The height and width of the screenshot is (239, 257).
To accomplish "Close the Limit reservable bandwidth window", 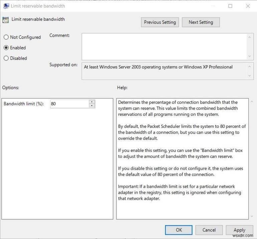I will 248,6.
